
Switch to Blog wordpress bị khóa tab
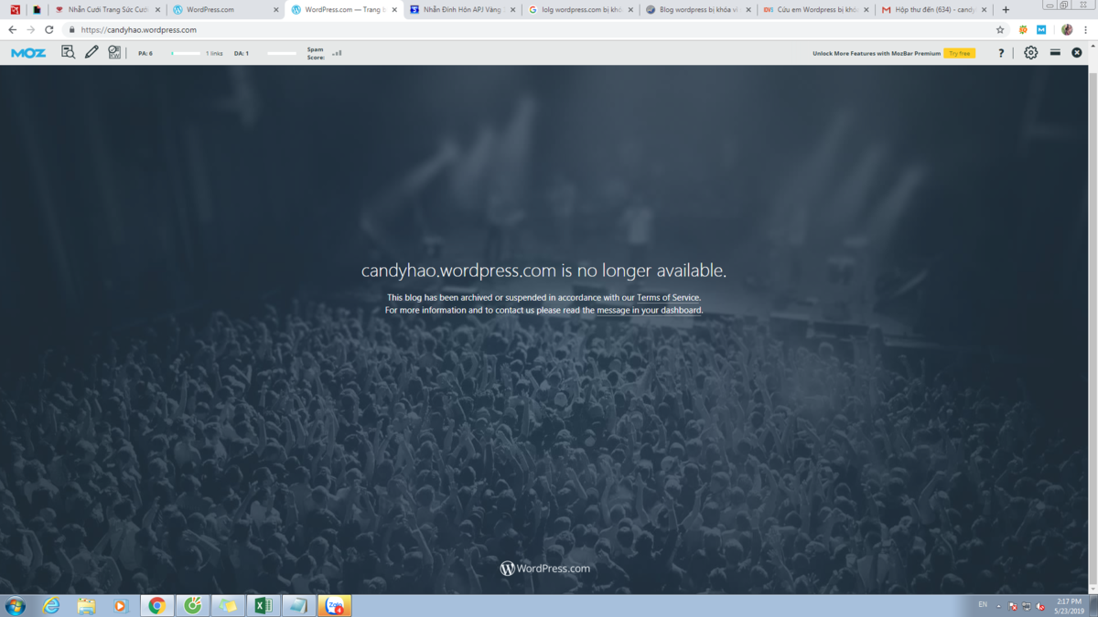point(697,10)
